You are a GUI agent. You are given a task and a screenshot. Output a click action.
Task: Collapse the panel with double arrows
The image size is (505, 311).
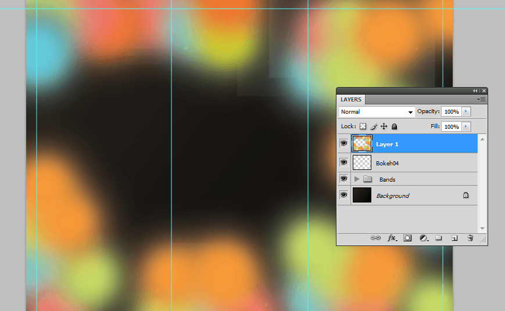[475, 91]
